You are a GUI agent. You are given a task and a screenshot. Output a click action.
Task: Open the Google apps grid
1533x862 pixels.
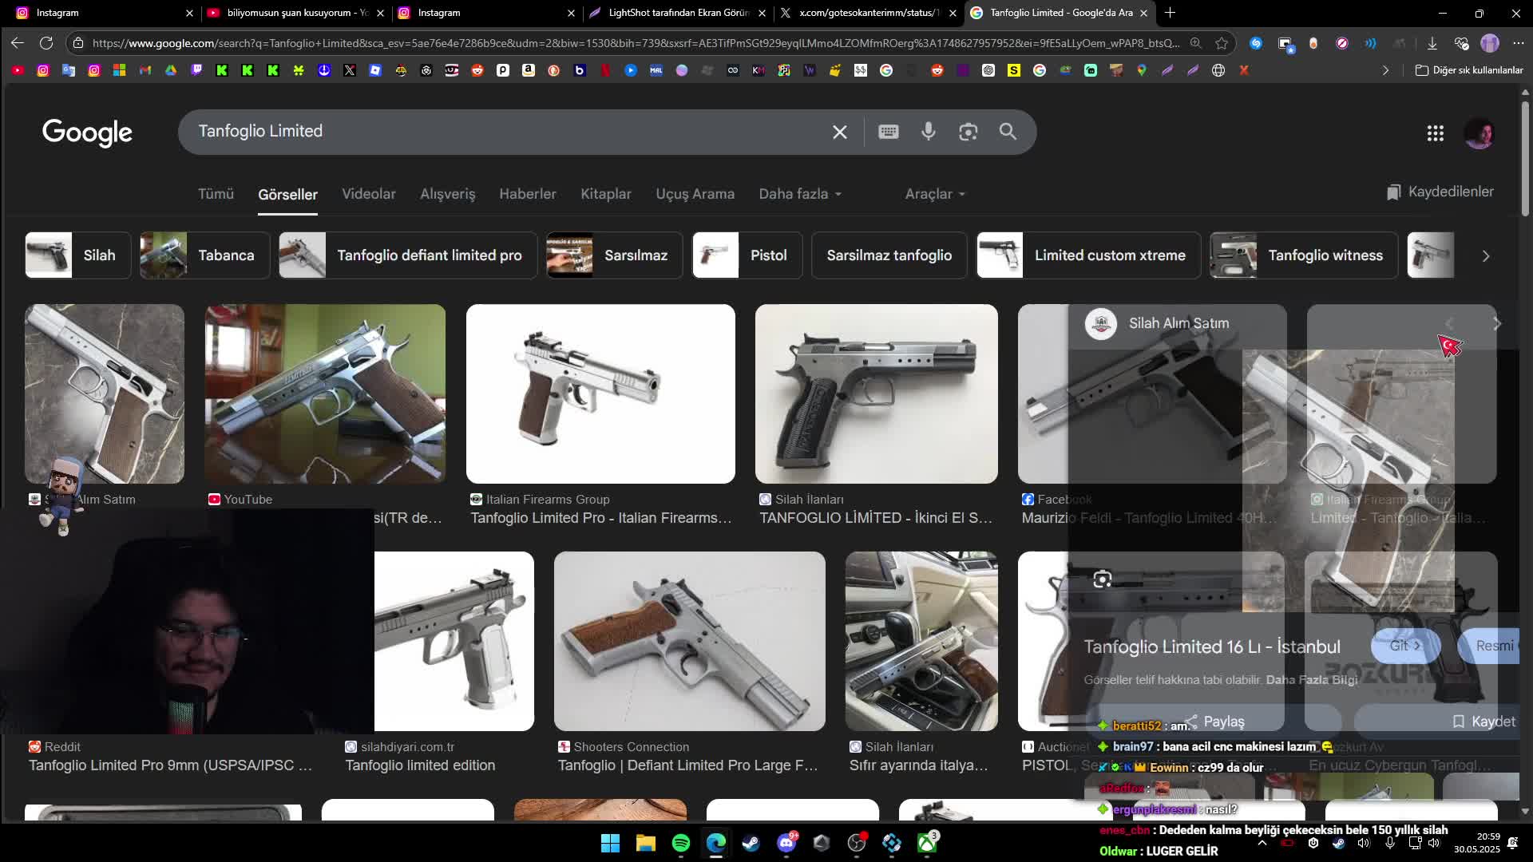1435,133
